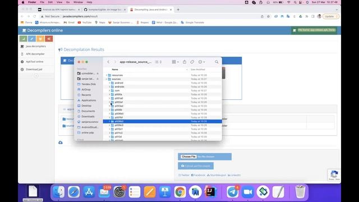
Task: Click the Upload and Decompile button
Action: pos(196,166)
